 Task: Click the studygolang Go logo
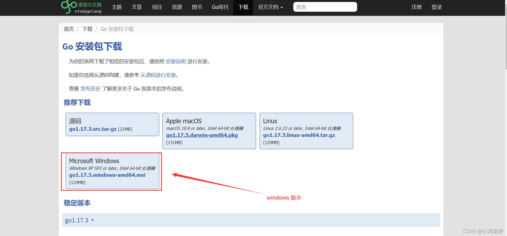pos(81,7)
